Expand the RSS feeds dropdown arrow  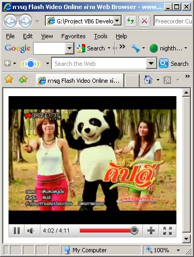(x=177, y=80)
